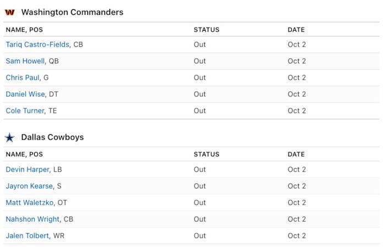
Task: Click STATUS column header in Cowboys table
Action: click(206, 155)
